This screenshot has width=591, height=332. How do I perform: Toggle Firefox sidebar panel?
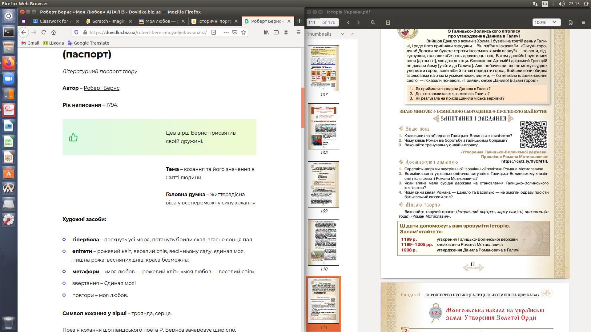point(276,32)
